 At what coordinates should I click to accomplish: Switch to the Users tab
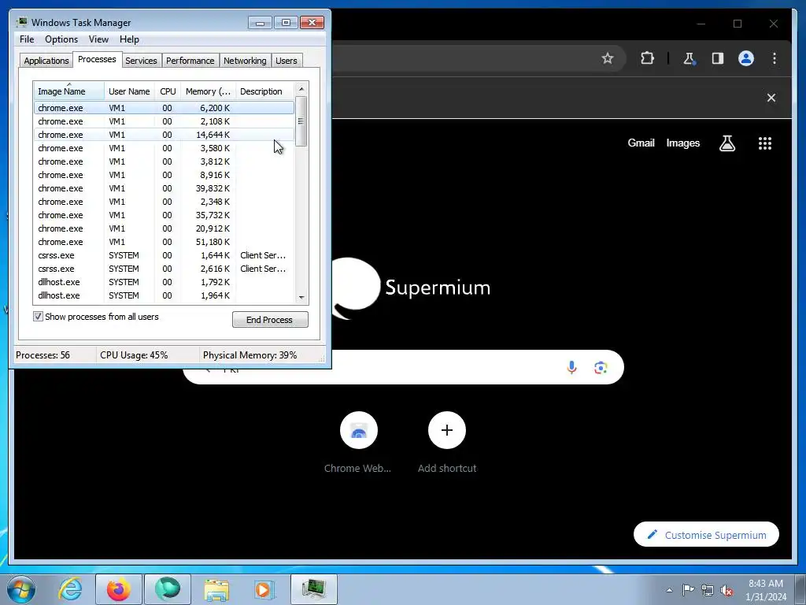click(287, 61)
